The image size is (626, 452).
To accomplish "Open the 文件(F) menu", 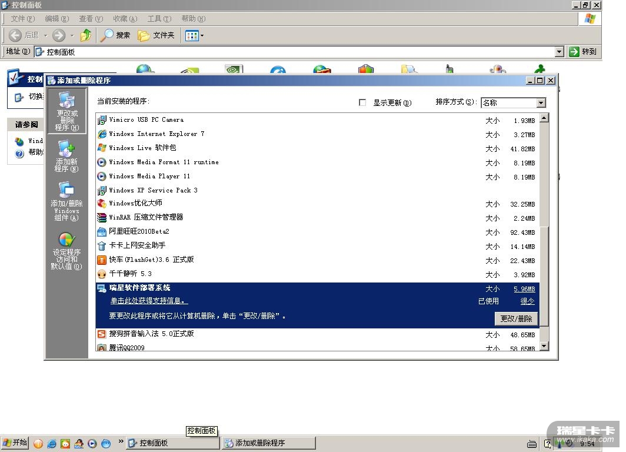I will [23, 19].
